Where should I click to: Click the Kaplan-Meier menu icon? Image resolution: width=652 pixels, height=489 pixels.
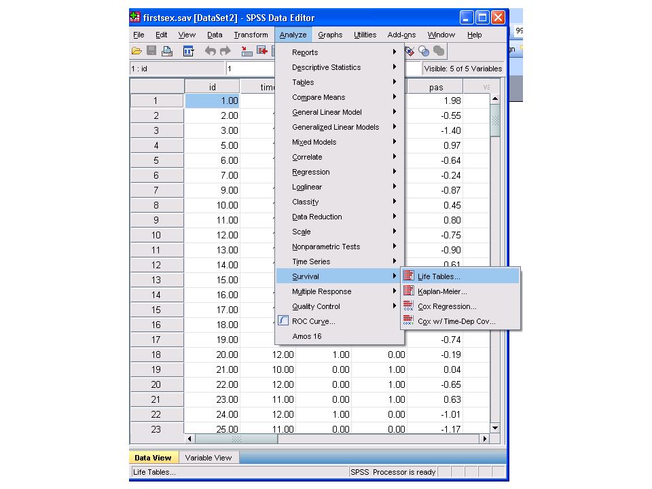409,291
